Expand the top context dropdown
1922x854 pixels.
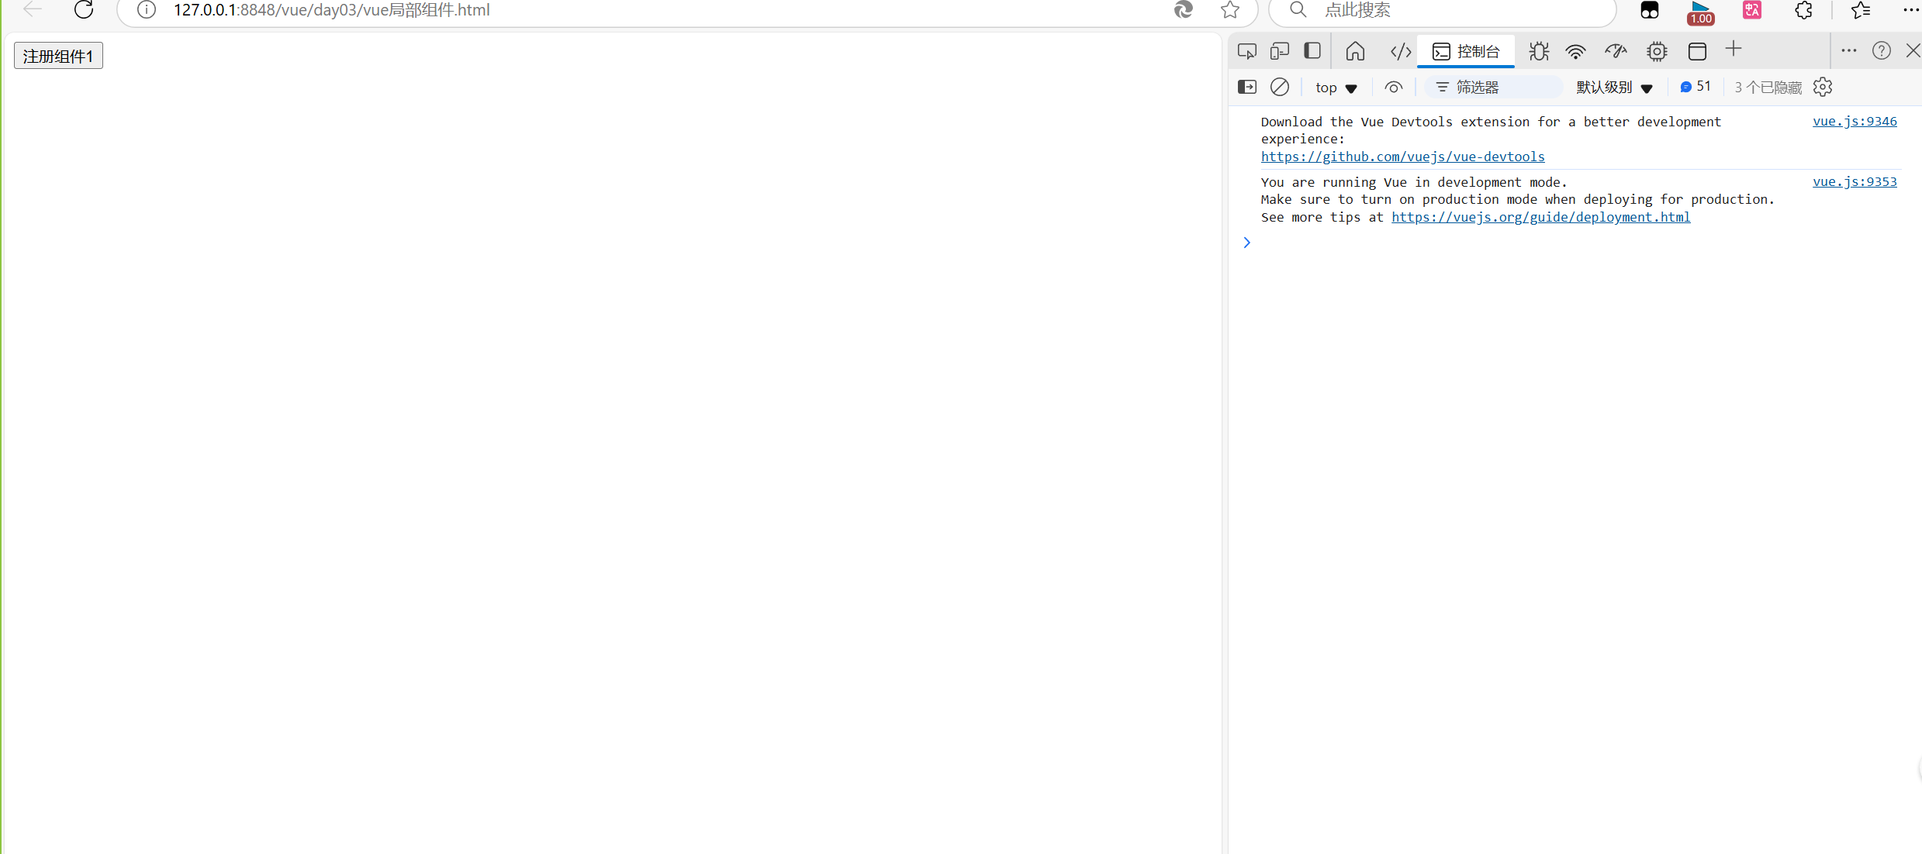(x=1336, y=88)
